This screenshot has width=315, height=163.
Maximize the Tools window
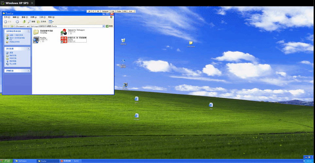pyautogui.click(x=108, y=14)
